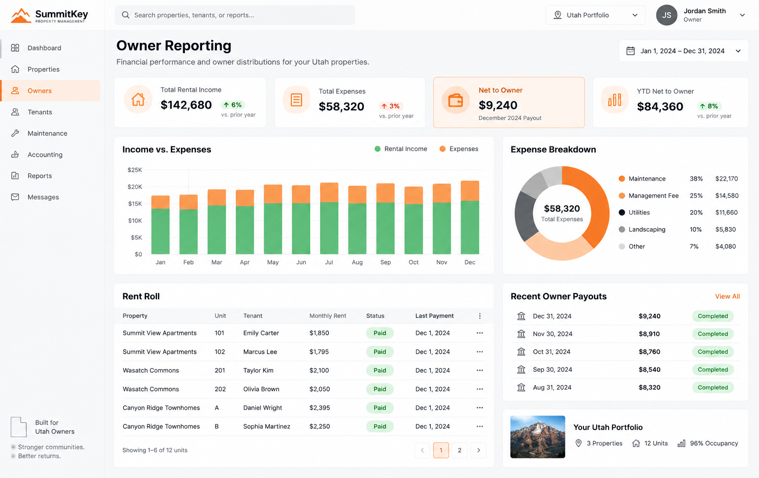
Task: Click the YTD Net to Owner chart icon
Action: (615, 100)
